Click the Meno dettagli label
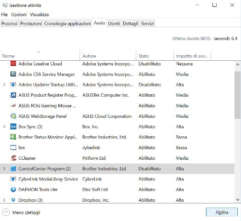Screen dimensions: 241x221 coord(26,213)
